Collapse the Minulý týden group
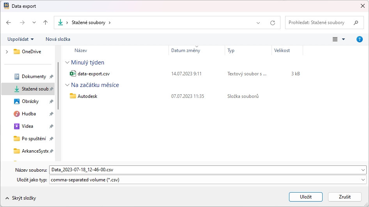The width and height of the screenshot is (369, 207). 67,63
